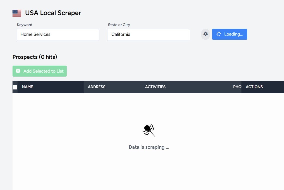
Task: Open scraper settings via the gear icon
Action: pyautogui.click(x=205, y=34)
